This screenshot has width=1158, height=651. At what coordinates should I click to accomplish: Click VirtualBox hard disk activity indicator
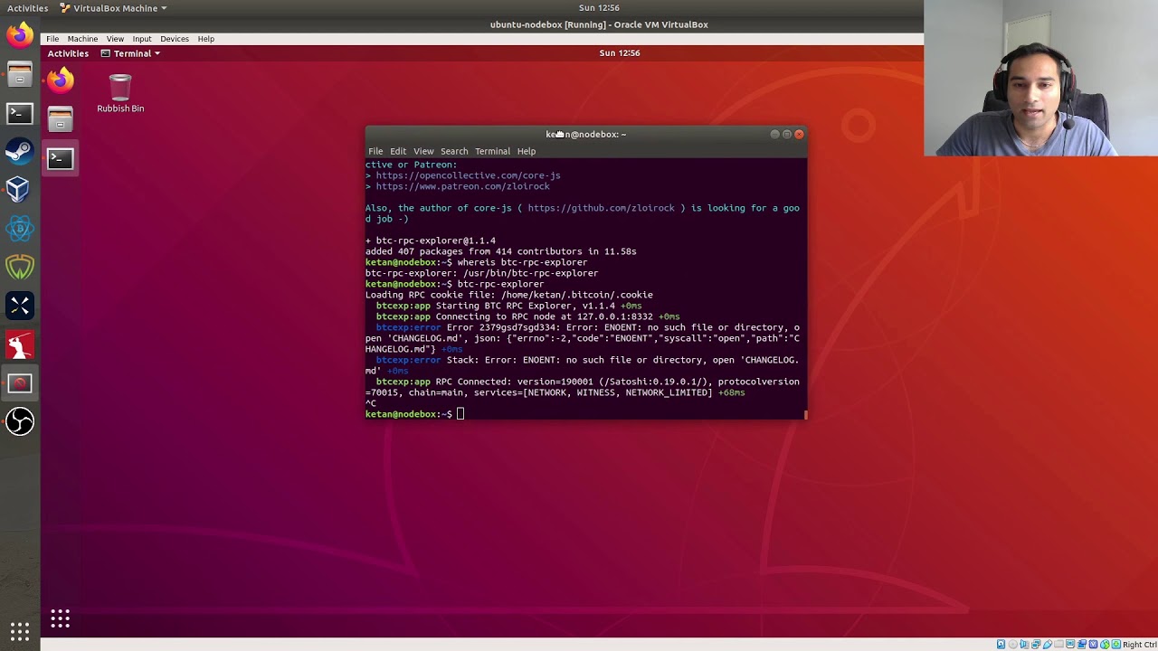[x=1001, y=644]
